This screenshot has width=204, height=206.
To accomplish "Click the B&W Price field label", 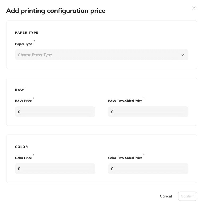I will point(23,101).
